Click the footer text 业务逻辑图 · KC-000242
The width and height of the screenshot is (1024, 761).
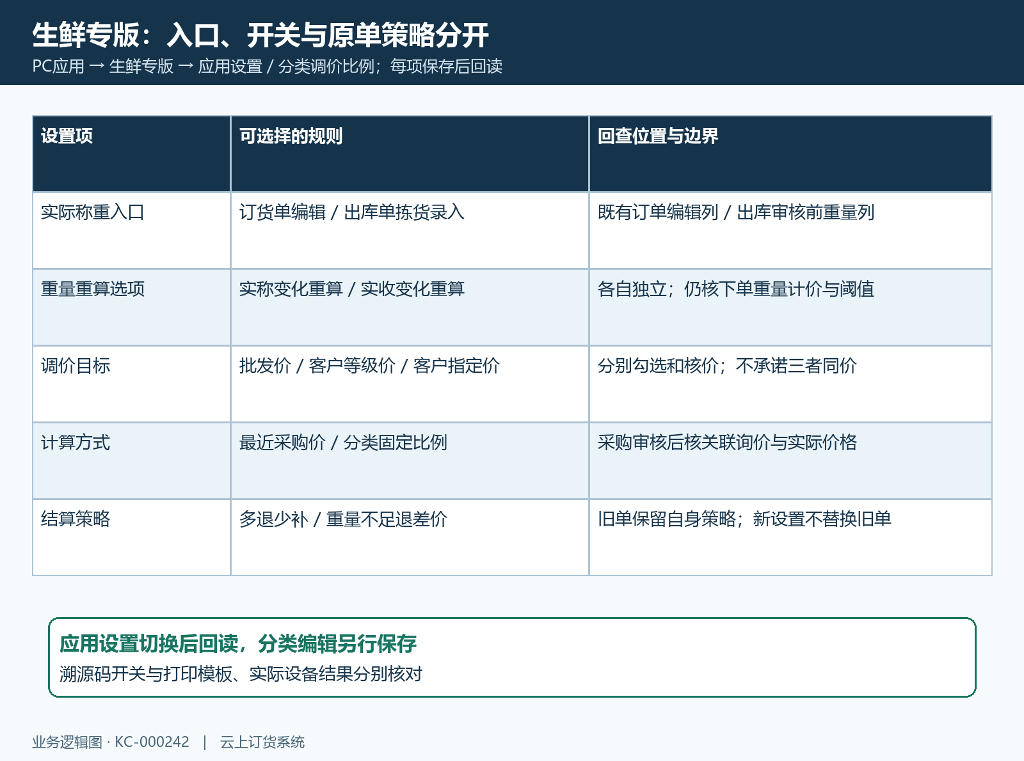click(x=111, y=742)
